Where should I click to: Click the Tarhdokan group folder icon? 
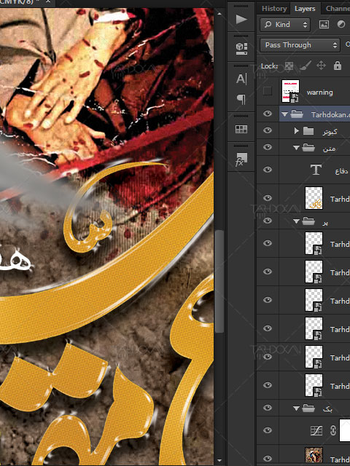(x=297, y=114)
